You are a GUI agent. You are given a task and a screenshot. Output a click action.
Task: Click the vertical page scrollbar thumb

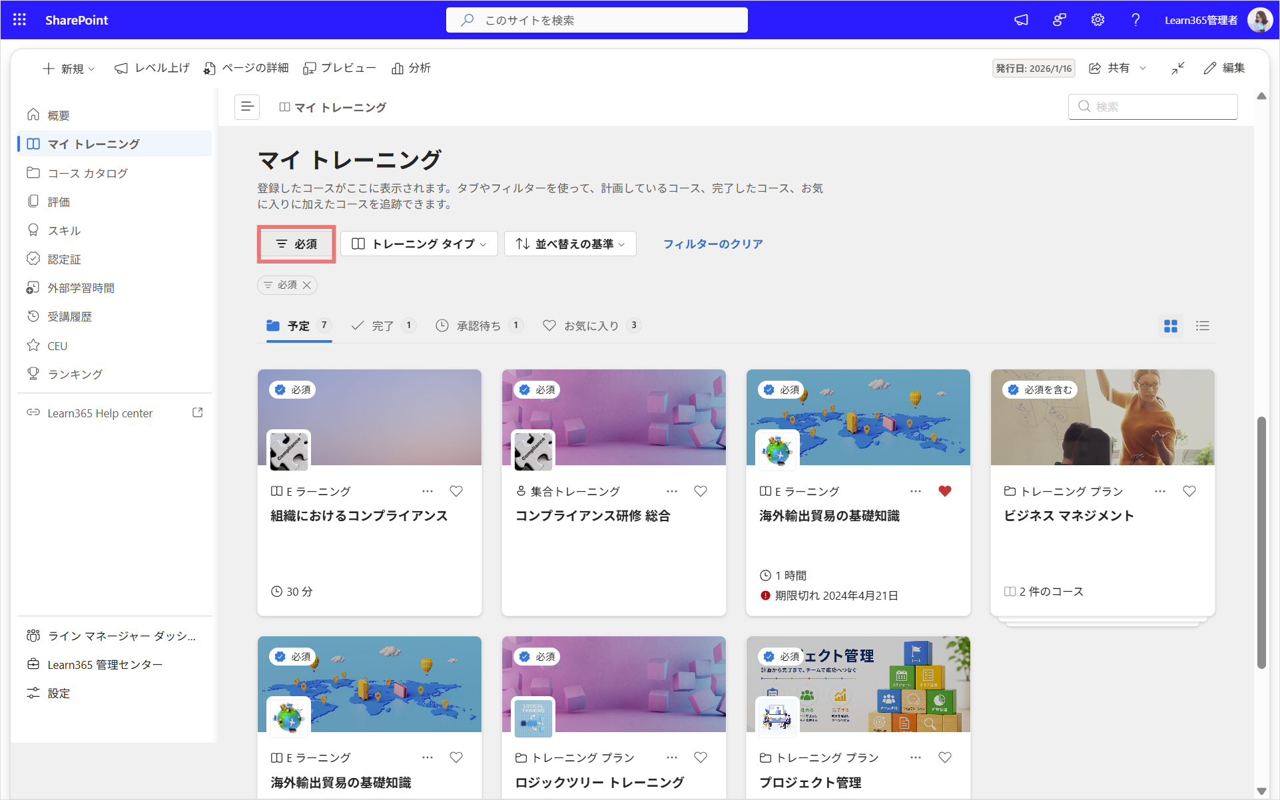1261,542
